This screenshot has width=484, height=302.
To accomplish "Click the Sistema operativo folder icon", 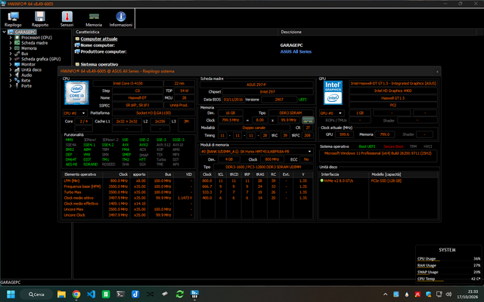I will coord(77,64).
